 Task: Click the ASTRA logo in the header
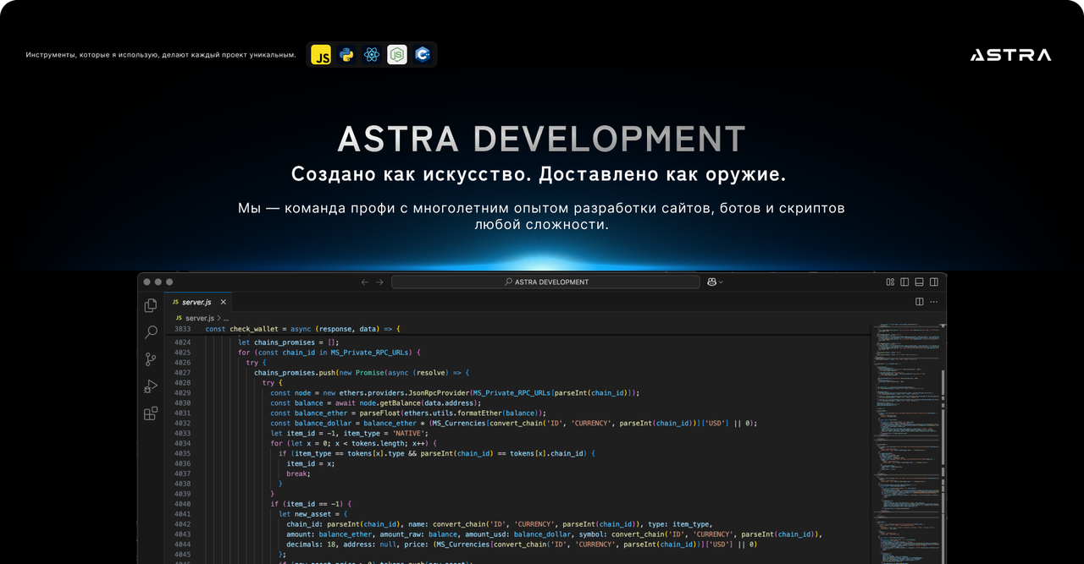(1011, 55)
